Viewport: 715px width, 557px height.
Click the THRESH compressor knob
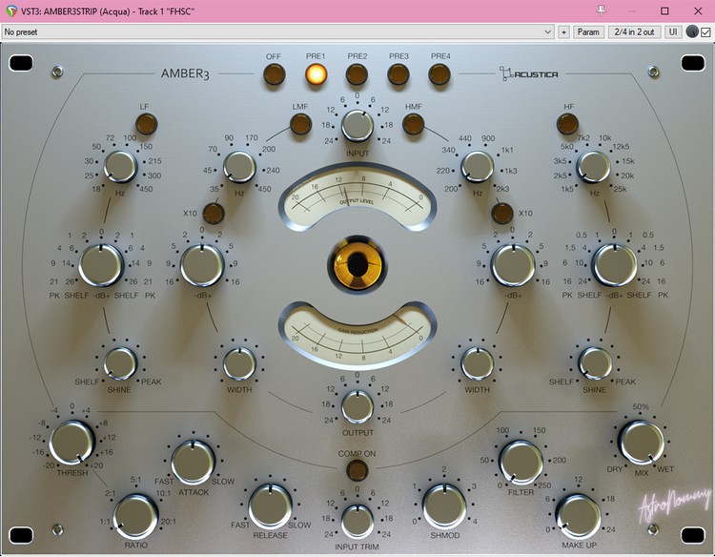coord(72,440)
